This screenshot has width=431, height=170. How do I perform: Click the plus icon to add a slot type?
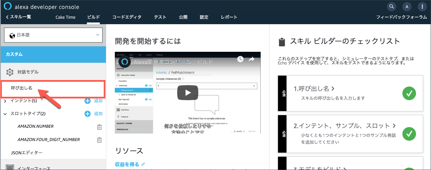[88, 114]
